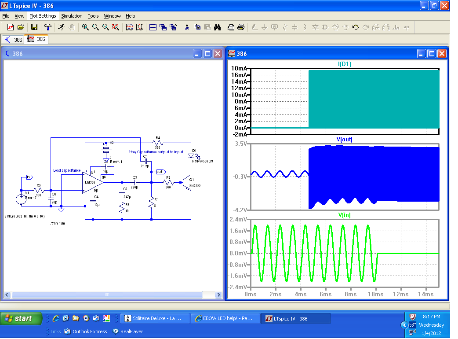This screenshot has height=339, width=458.
Task: Click the Mirror component icon
Action: coord(386,27)
